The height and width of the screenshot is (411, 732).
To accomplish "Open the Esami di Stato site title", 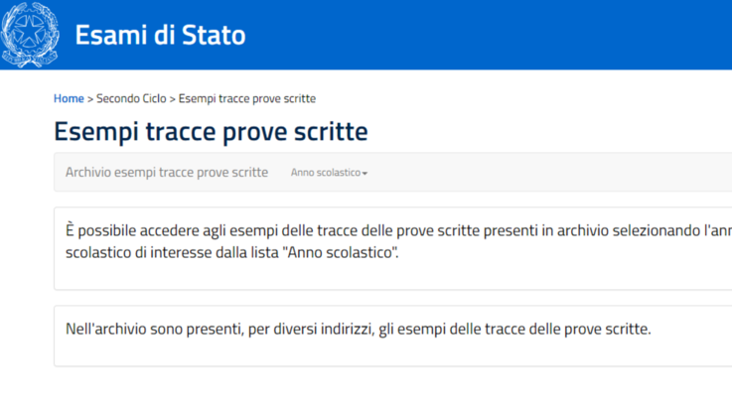I will click(x=160, y=35).
